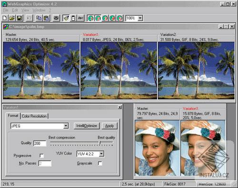Click the '8.017 Bytes, JPEG' info text
This screenshot has height=188, width=238.
click(113, 40)
